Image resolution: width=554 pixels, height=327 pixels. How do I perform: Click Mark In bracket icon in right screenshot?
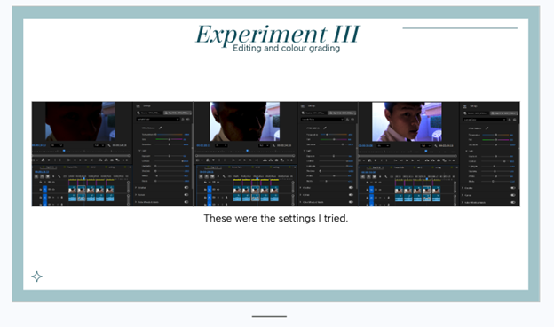click(382, 160)
